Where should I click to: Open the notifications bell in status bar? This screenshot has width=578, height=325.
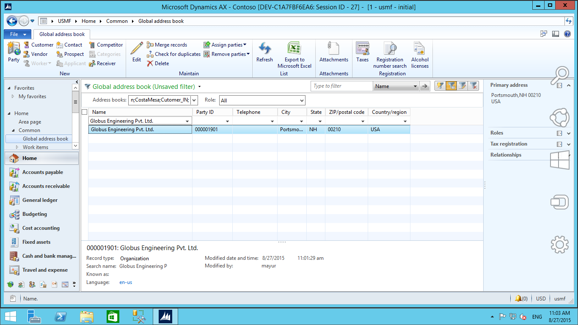pos(521,298)
